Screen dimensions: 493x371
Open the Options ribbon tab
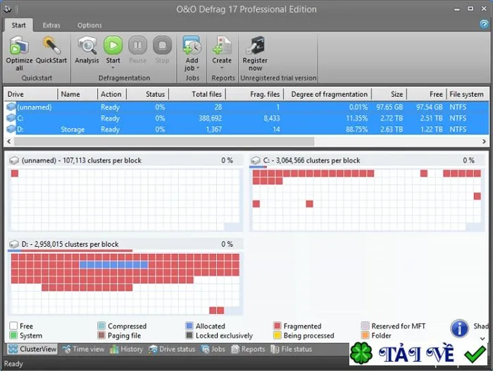coord(89,25)
